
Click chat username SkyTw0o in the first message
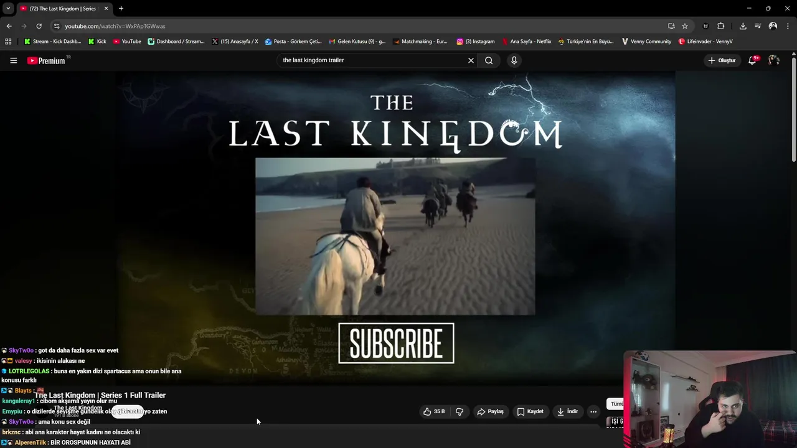click(21, 350)
